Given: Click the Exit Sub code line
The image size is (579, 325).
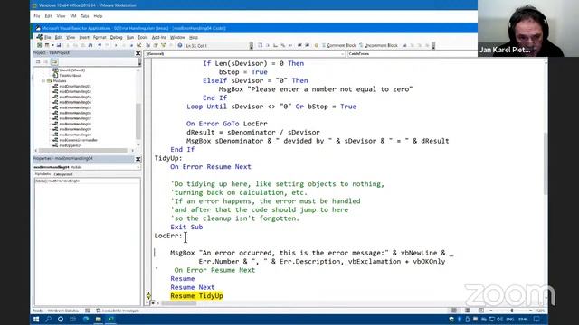Looking at the screenshot, I should click(186, 227).
